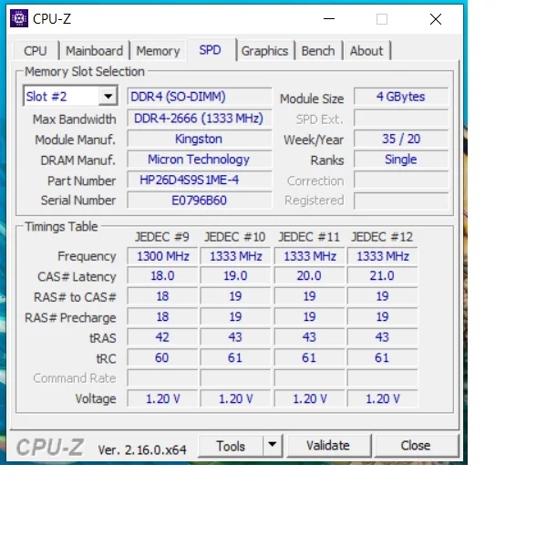
Task: Click the JEDEC #9 column header
Action: click(x=162, y=237)
